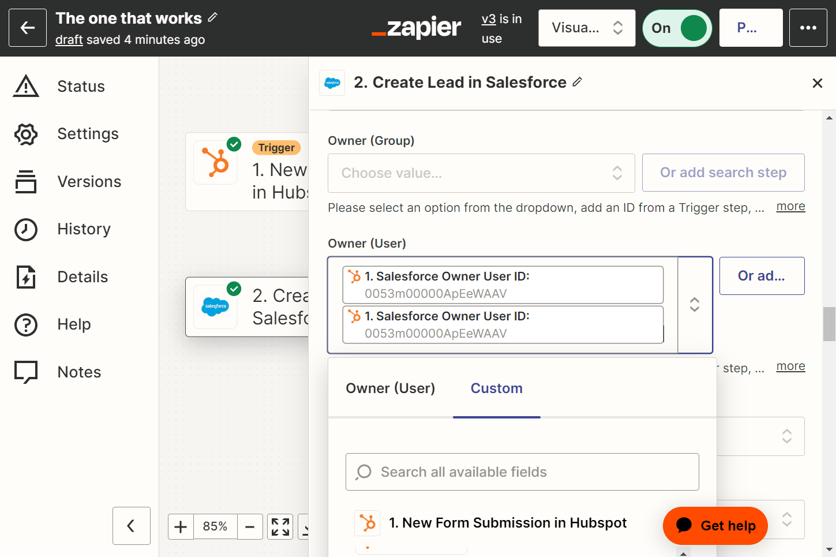This screenshot has width=836, height=557.
Task: Open Status in the sidebar
Action: [x=59, y=86]
